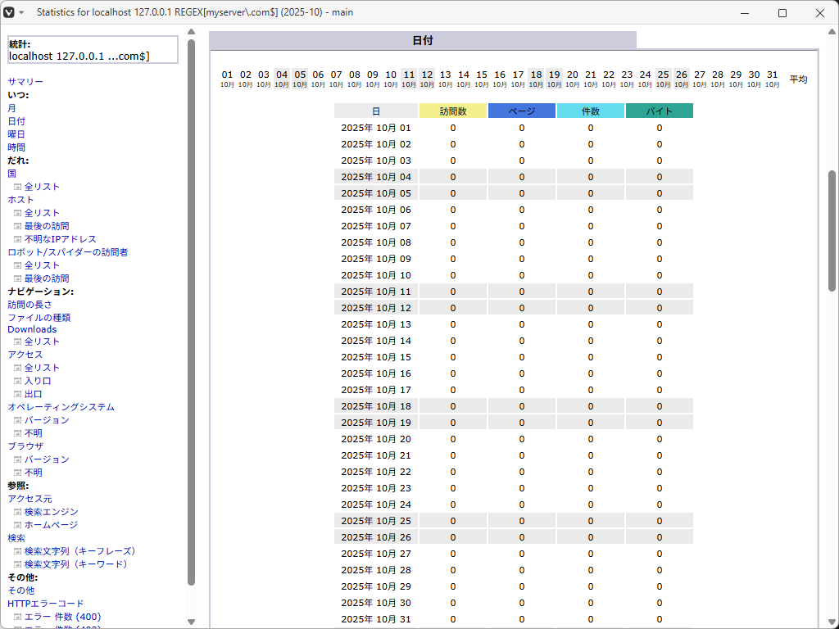
Task: Click the green バイト column header
Action: point(659,111)
